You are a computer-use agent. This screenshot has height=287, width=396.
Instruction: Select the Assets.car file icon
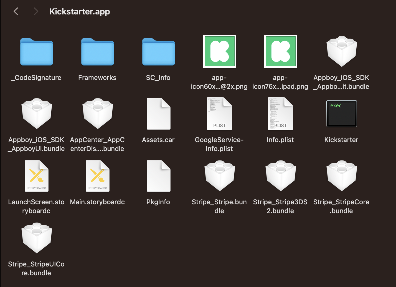[159, 114]
